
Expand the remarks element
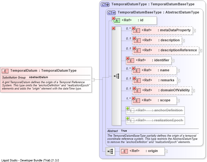179,81
